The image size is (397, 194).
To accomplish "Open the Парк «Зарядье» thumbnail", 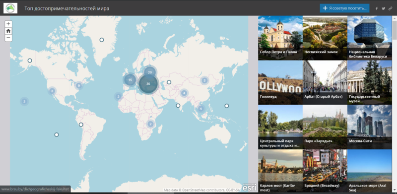I will pyautogui.click(x=325, y=127).
